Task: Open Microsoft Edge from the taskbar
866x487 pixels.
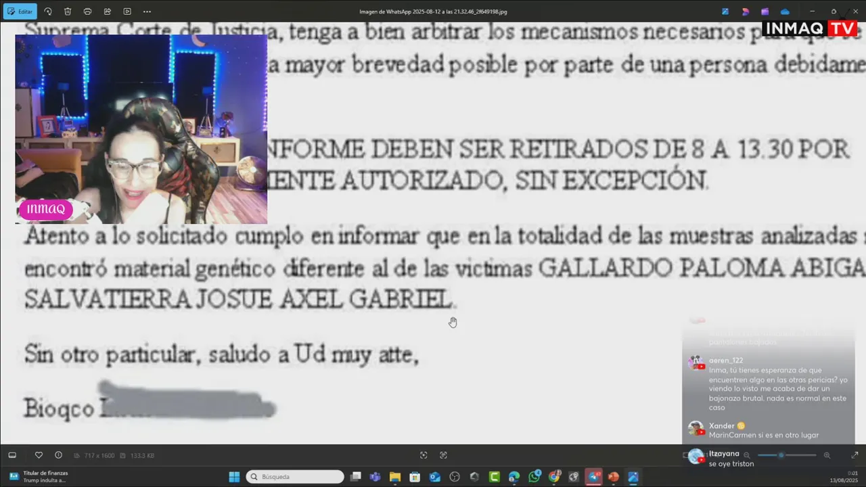Action: click(x=514, y=477)
